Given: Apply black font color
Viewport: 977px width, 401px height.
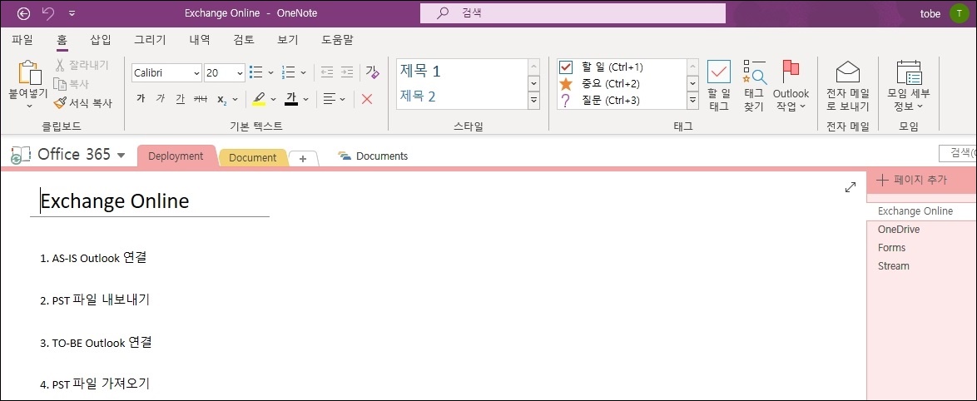Looking at the screenshot, I should (291, 99).
